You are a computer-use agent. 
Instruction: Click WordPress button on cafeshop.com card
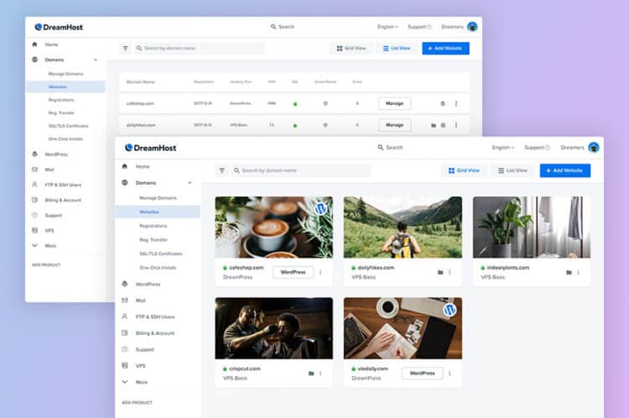point(293,272)
